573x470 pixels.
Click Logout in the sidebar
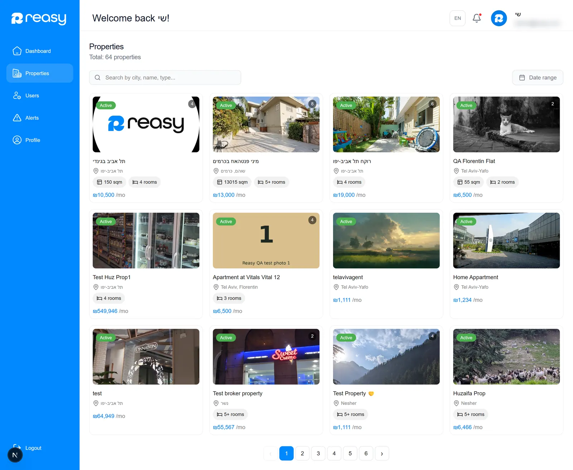[x=33, y=448]
